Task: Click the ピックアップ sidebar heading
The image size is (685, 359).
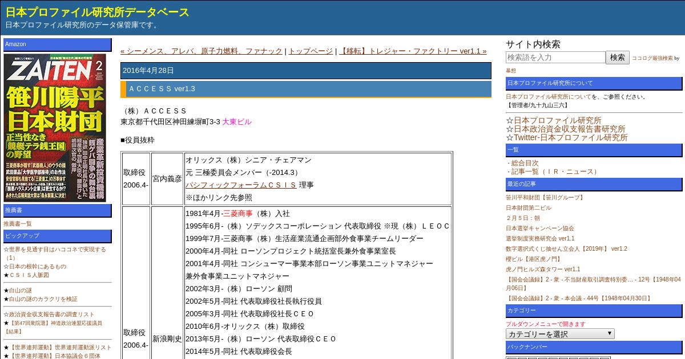Action: [x=58, y=236]
